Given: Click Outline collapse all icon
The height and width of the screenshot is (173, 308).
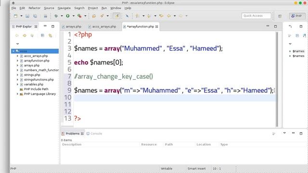Looking at the screenshot, I should tap(297, 36).
